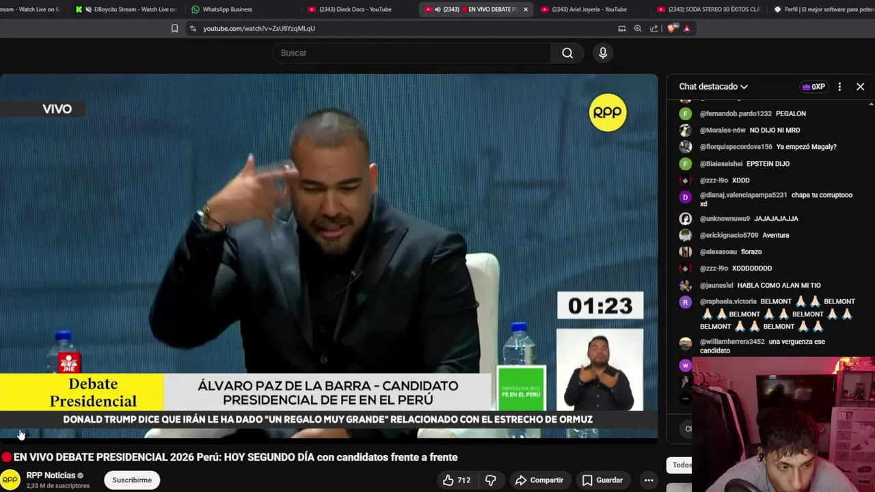Click the '2,33 M de suscriptores' text

tap(57, 486)
